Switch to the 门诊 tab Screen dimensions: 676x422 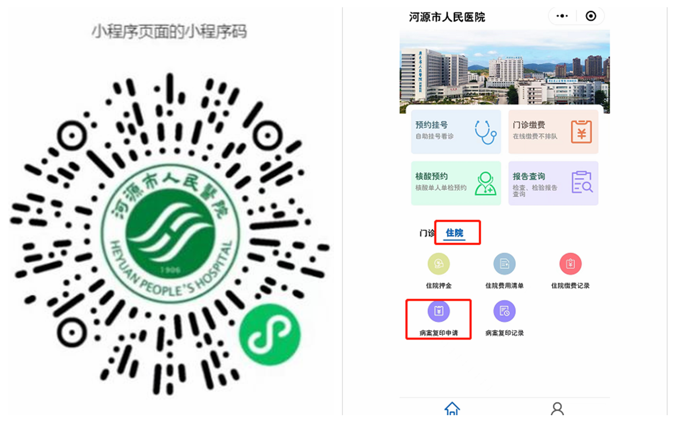pos(427,233)
